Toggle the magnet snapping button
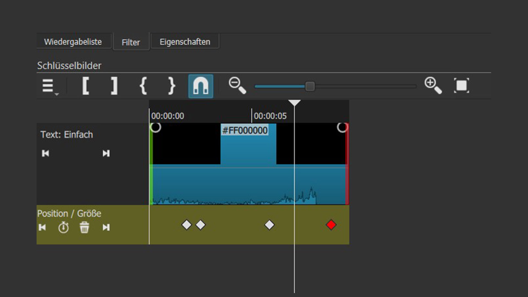 point(200,86)
